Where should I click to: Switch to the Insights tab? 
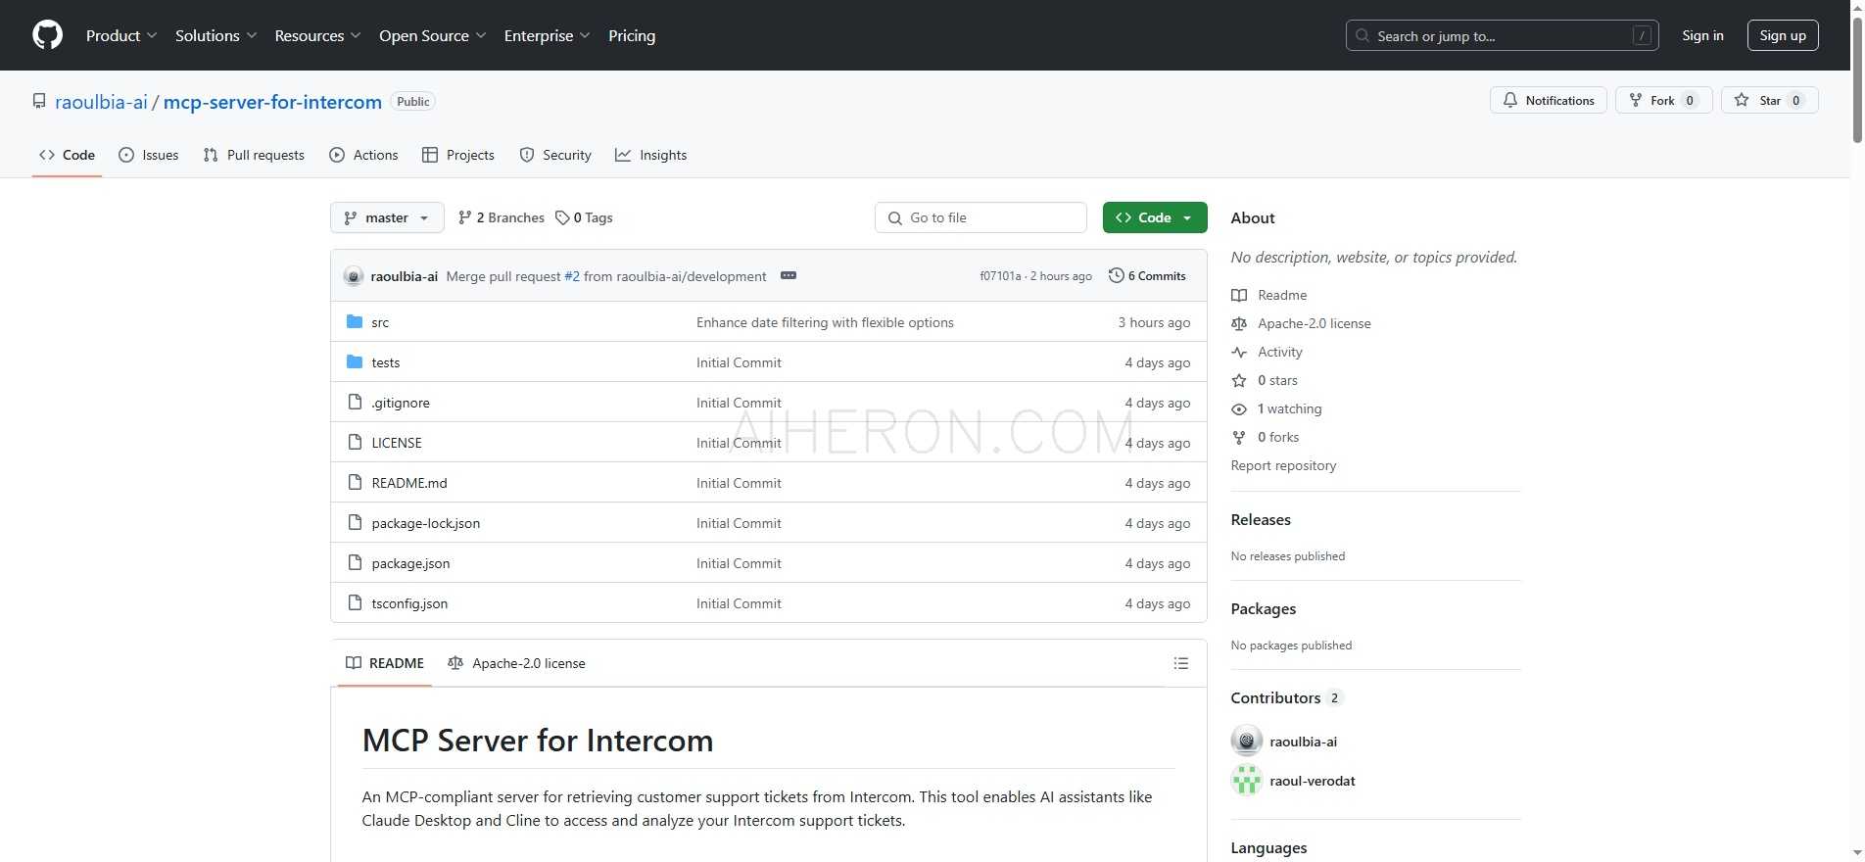[x=651, y=155]
